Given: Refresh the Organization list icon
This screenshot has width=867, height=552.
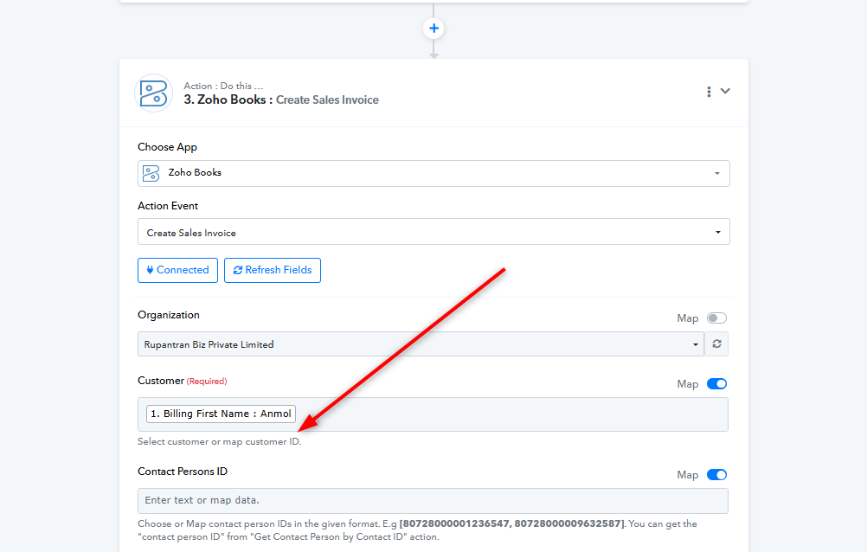Looking at the screenshot, I should pyautogui.click(x=716, y=344).
